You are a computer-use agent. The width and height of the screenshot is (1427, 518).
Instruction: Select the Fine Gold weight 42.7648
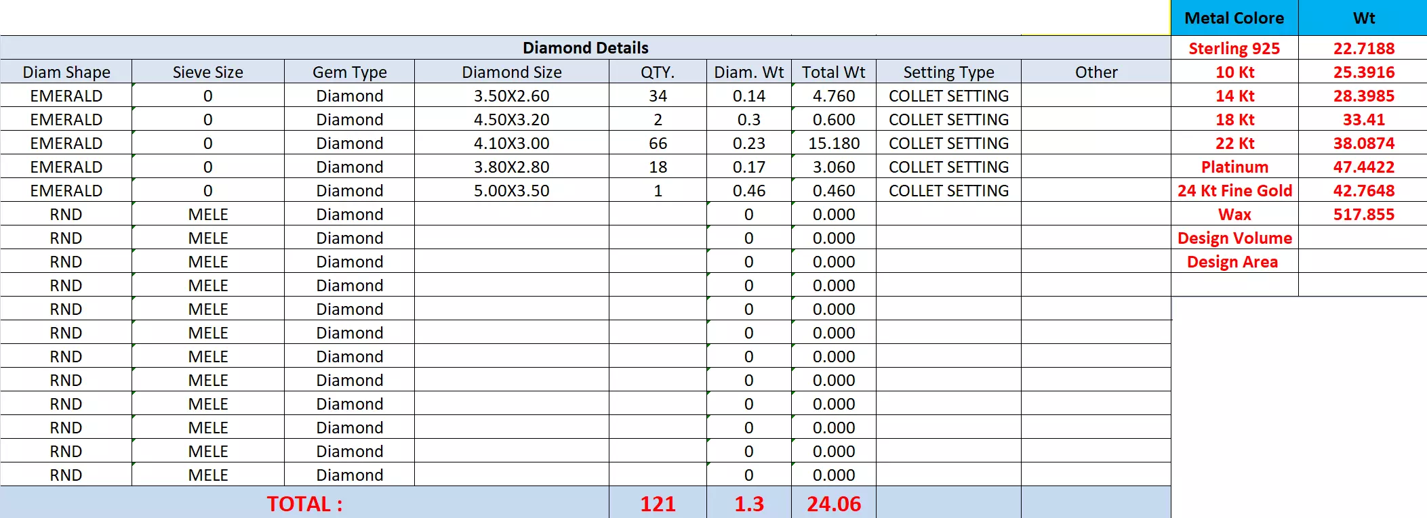[x=1363, y=190]
